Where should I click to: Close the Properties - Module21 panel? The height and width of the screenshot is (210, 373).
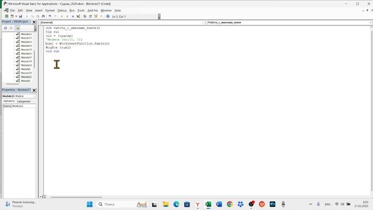[x=34, y=90]
